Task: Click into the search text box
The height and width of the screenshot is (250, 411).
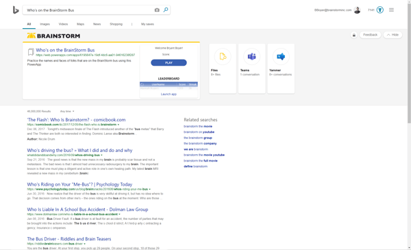Action: coord(89,10)
